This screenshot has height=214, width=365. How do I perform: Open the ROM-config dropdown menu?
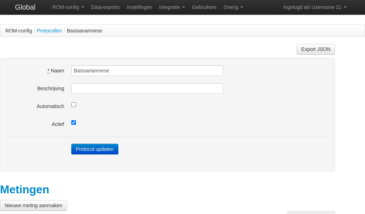(x=68, y=7)
